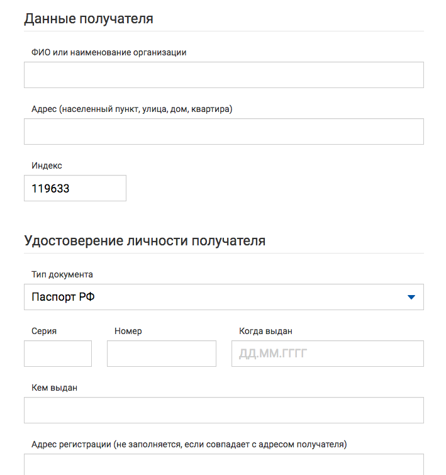Click the ДД.ММ.ГГГГ date field
Image resolution: width=446 pixels, height=475 pixels.
(x=328, y=354)
